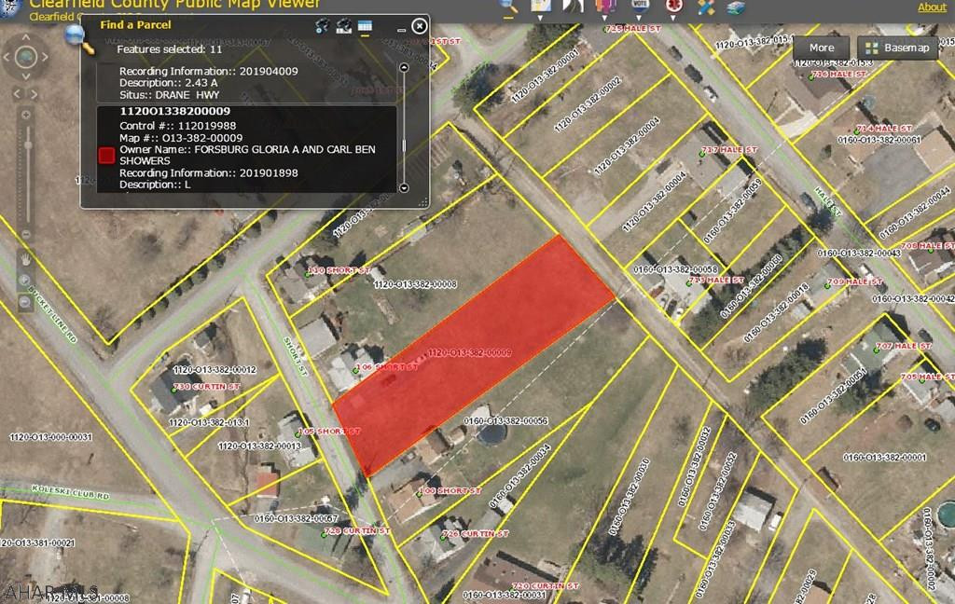The width and height of the screenshot is (955, 604).
Task: Click the About link
Action: click(x=932, y=7)
